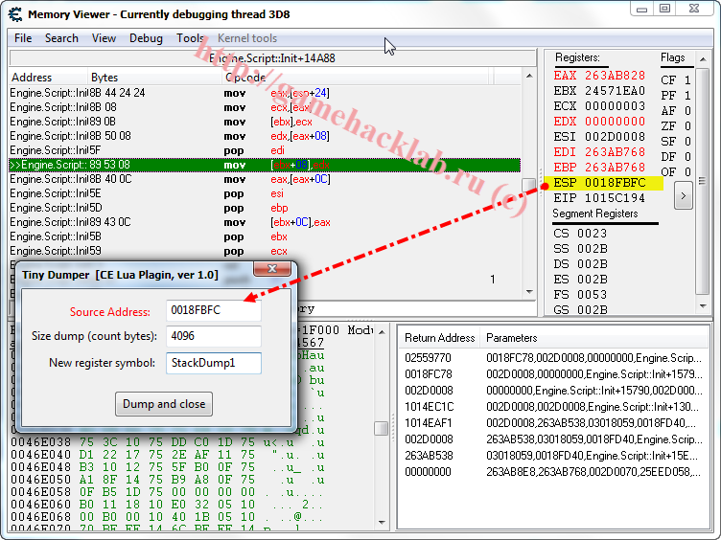Image resolution: width=721 pixels, height=540 pixels.
Task: Select stack row with return address 263AB538
Action: tap(553, 456)
